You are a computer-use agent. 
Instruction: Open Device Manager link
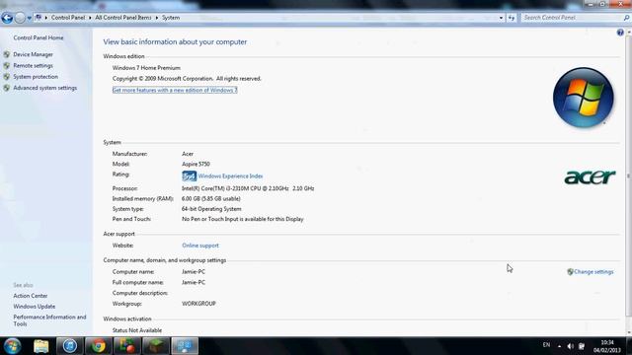point(33,54)
